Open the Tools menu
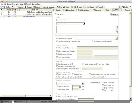Screen dimensions: 132x103 click(x=13, y=4)
